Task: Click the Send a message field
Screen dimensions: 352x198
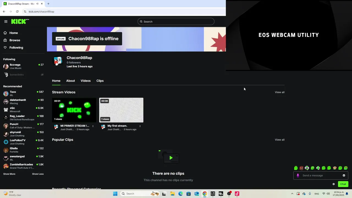Action: click(x=321, y=175)
